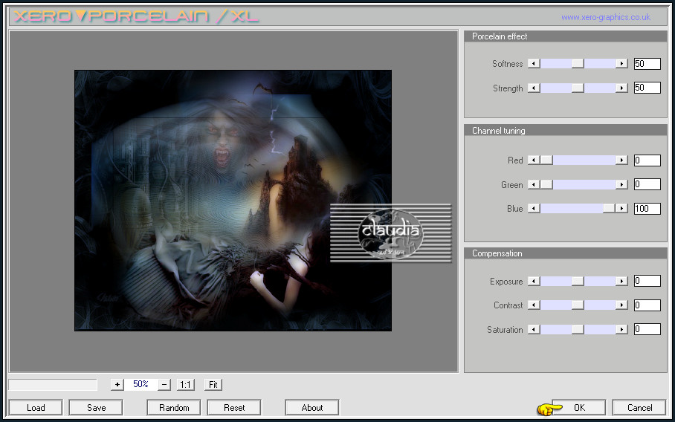Save the current settings
The width and height of the screenshot is (675, 422).
pyautogui.click(x=96, y=407)
